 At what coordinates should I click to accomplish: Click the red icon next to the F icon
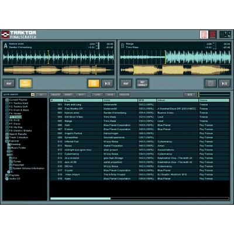pos(213,35)
